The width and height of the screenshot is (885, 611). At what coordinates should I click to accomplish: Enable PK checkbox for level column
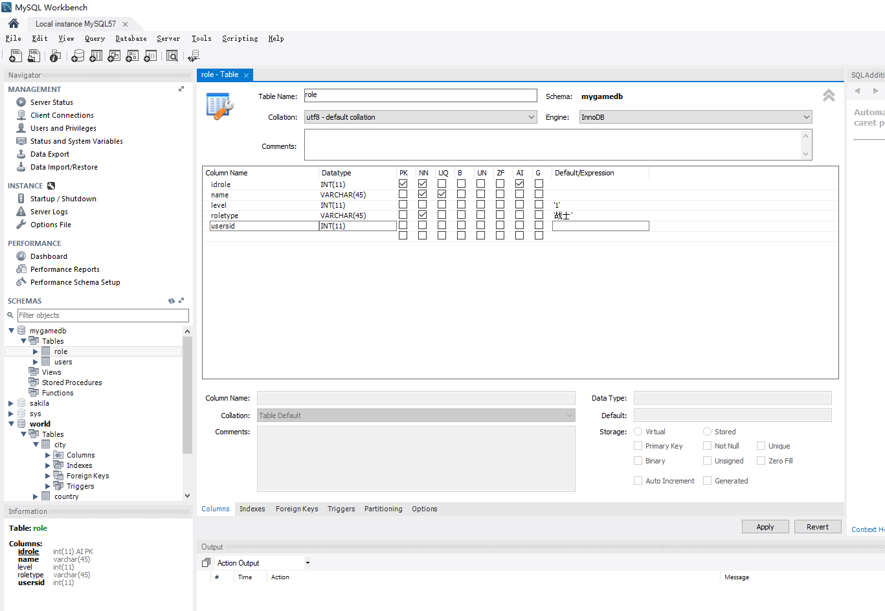click(x=403, y=205)
